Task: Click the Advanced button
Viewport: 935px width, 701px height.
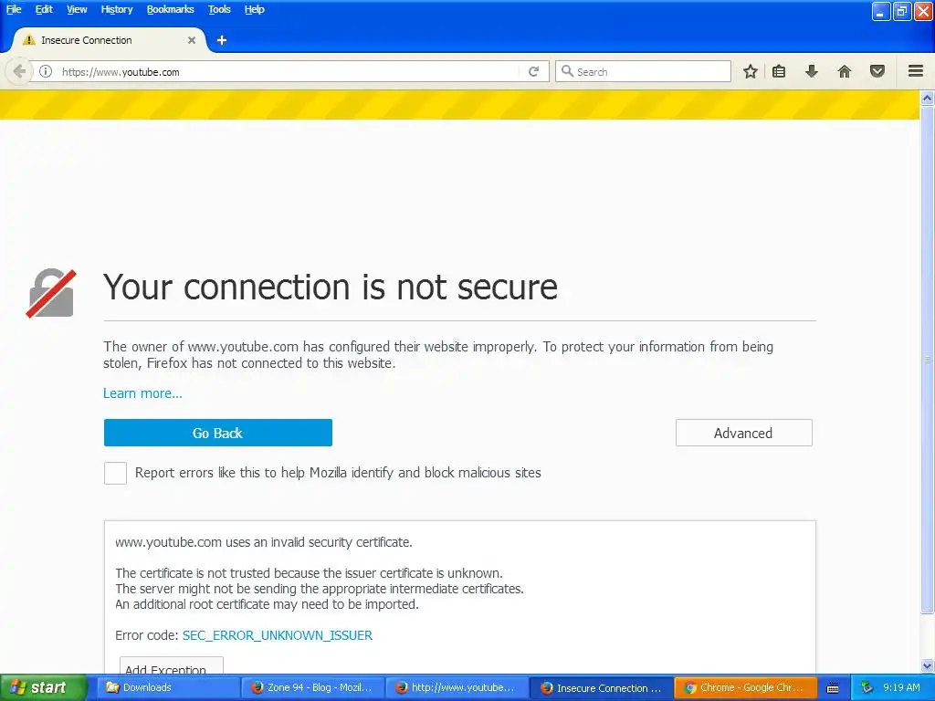Action: [743, 433]
